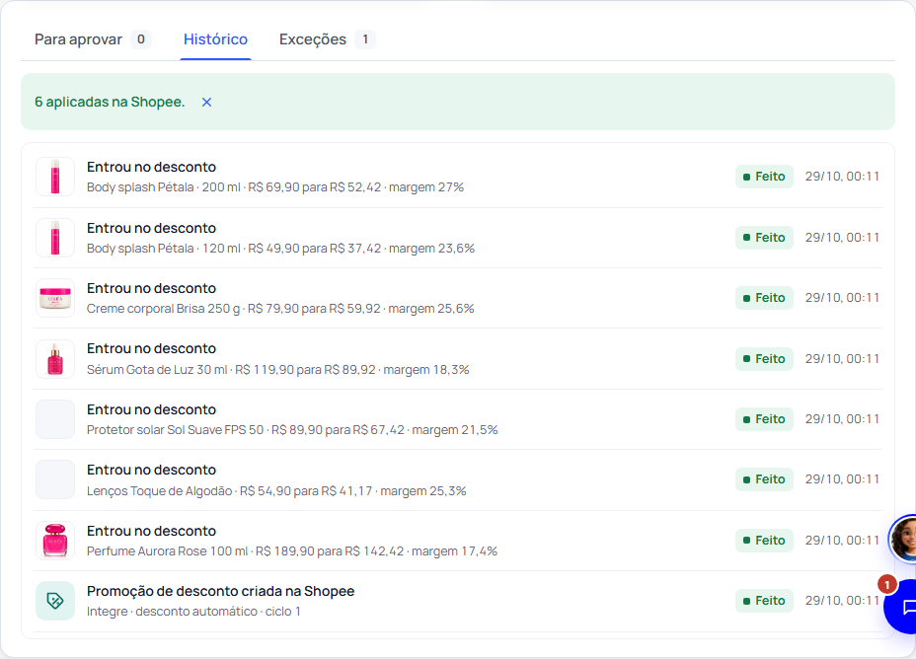Open the Perfume Aurora Rose thumbnail
The image size is (916, 659).
pos(55,541)
